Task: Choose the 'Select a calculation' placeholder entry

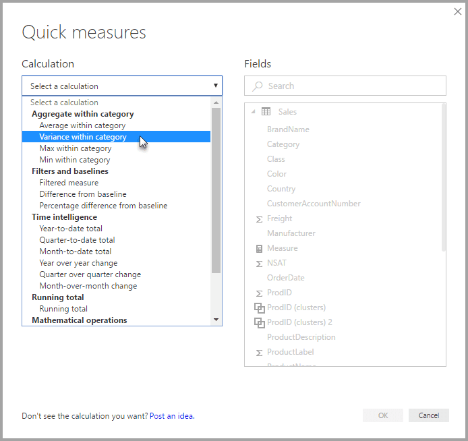Action: pos(116,102)
